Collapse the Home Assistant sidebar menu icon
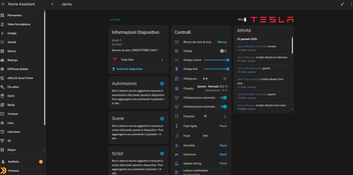This screenshot has width=353, height=175. [3, 4]
